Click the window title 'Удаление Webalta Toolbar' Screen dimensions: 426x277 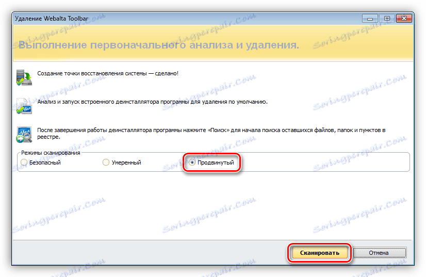pos(52,19)
